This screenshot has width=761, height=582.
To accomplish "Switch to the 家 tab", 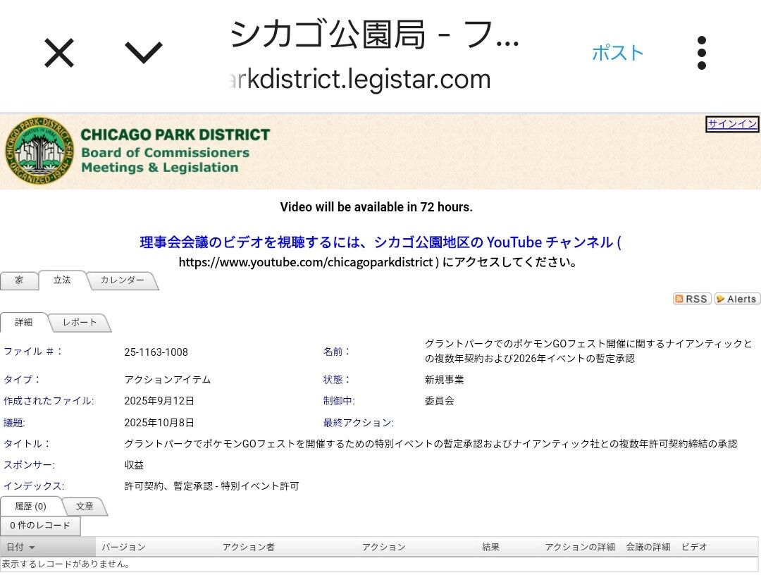I will (x=19, y=280).
